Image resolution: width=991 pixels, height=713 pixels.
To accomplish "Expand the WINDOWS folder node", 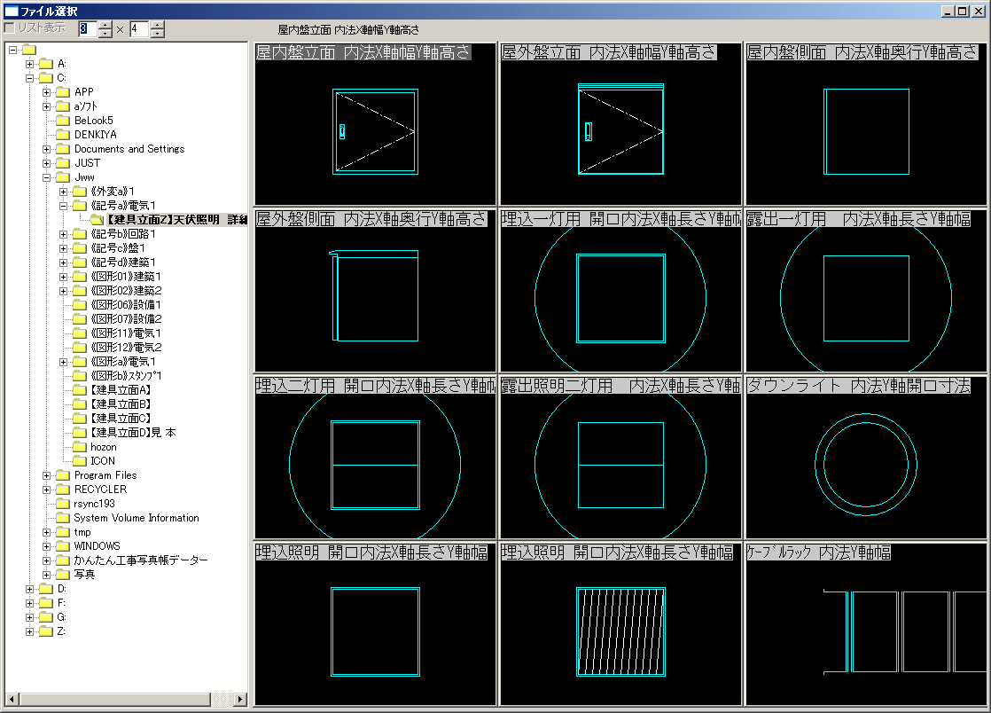I will (x=47, y=546).
